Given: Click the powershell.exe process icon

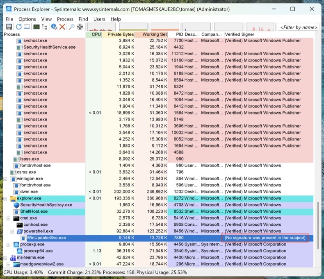Looking at the screenshot, I should [20, 231].
